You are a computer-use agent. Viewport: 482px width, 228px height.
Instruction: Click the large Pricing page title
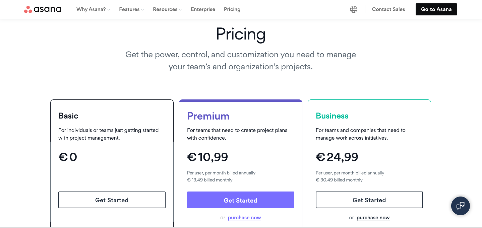pyautogui.click(x=241, y=34)
